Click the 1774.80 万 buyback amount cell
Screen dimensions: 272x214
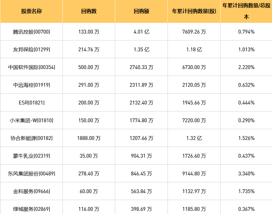141,120
